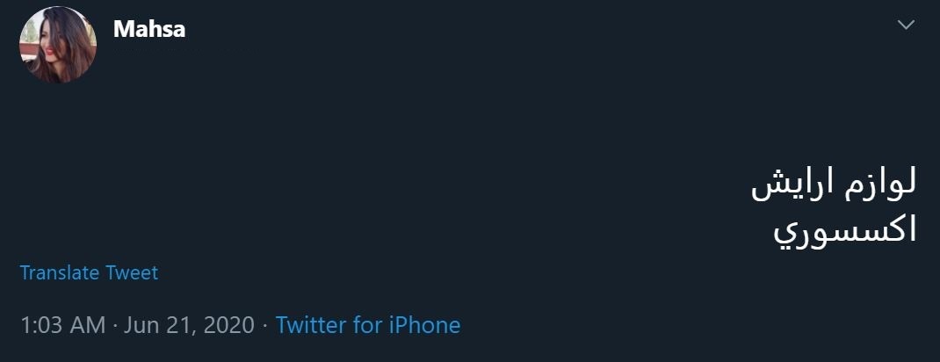Click the word Twitter in the source link
Viewport: 940px width, 362px height.
point(311,325)
